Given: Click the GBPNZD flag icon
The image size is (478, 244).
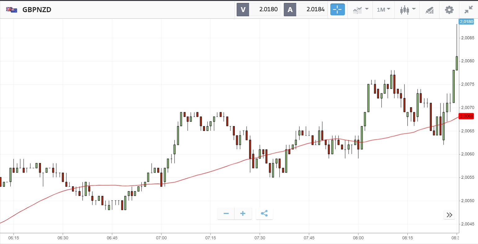Looking at the screenshot, I should (x=12, y=10).
